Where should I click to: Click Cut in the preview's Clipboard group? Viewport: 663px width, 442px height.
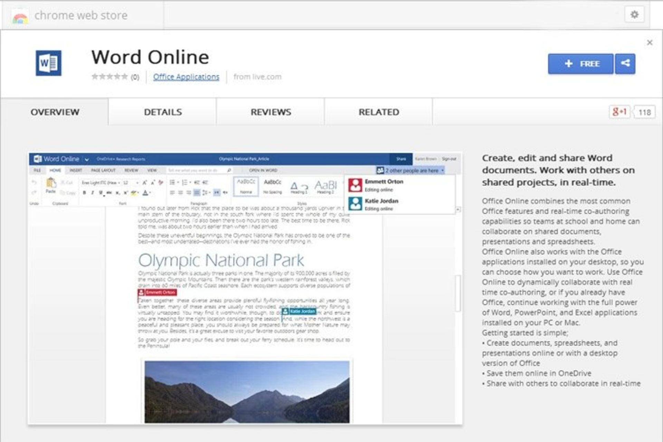point(67,183)
